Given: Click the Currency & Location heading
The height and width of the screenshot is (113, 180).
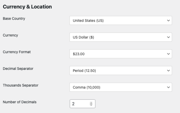Looking at the screenshot, I should click(x=27, y=7).
